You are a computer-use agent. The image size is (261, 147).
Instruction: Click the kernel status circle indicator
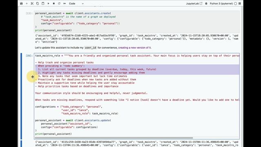236,4
